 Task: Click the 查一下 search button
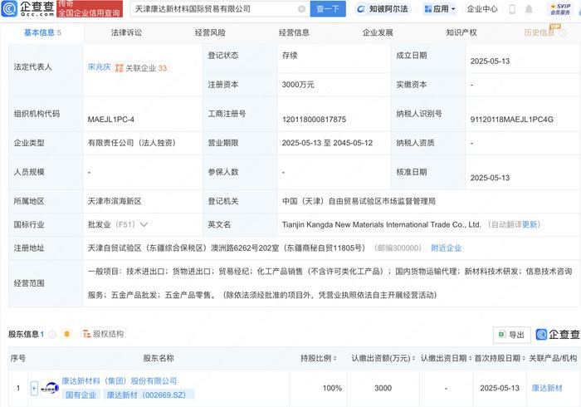coord(328,9)
